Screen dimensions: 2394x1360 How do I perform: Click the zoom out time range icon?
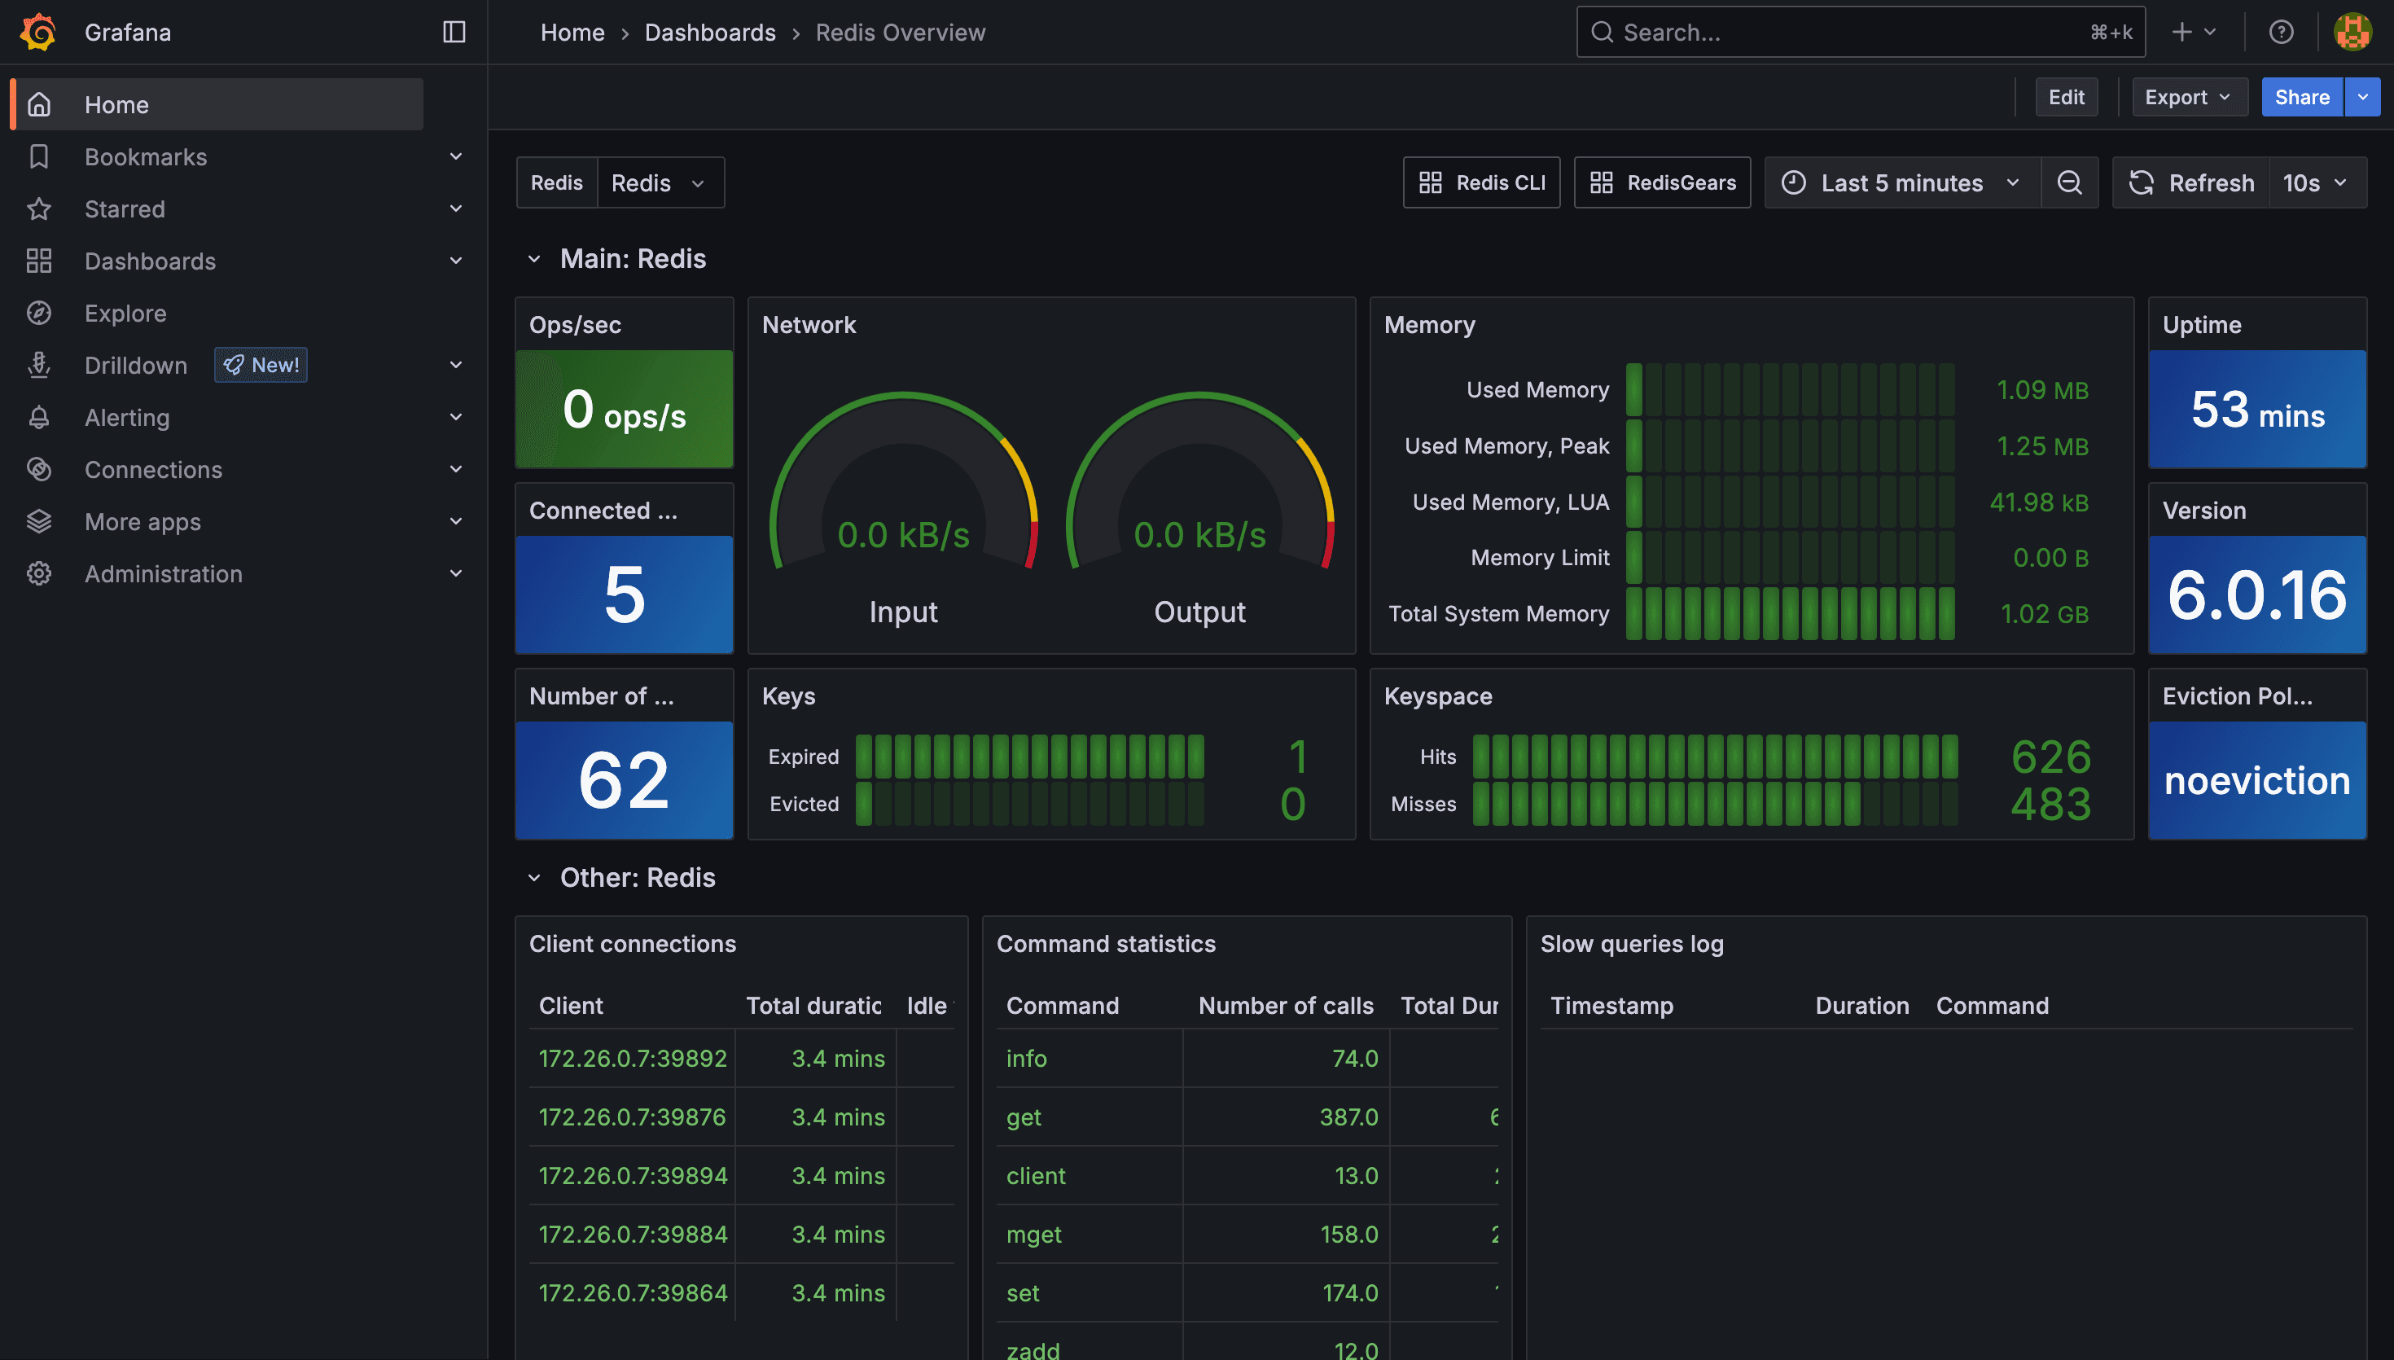2070,183
